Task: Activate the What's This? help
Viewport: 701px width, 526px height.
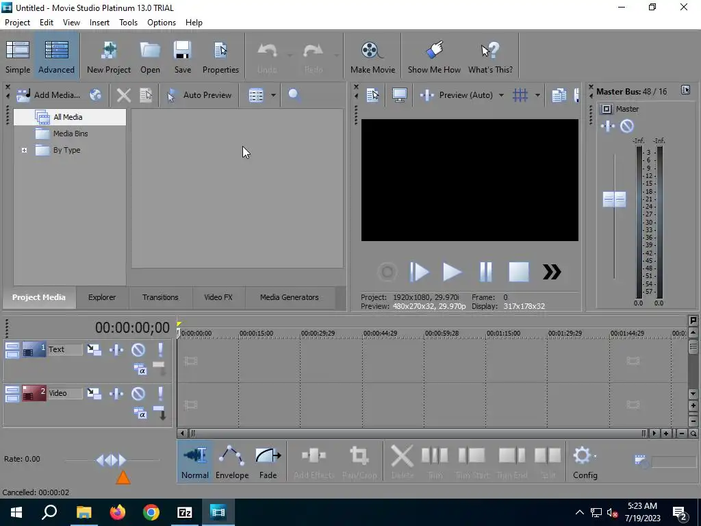Action: [x=490, y=57]
